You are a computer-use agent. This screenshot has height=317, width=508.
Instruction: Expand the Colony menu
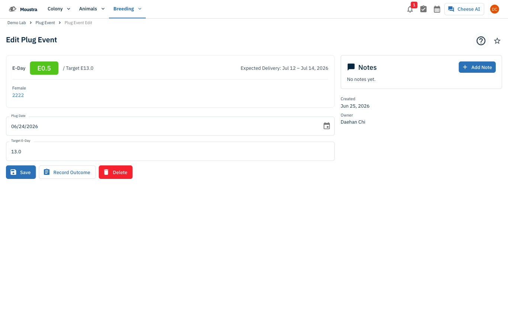pos(59,9)
